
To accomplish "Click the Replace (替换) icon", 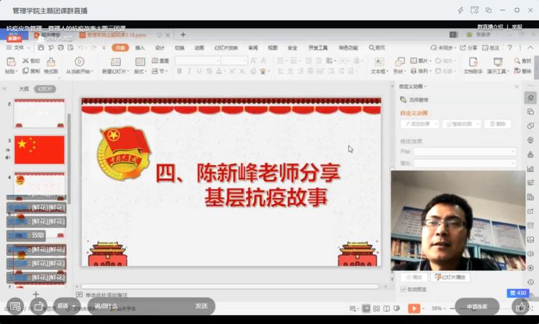I will pos(517,71).
